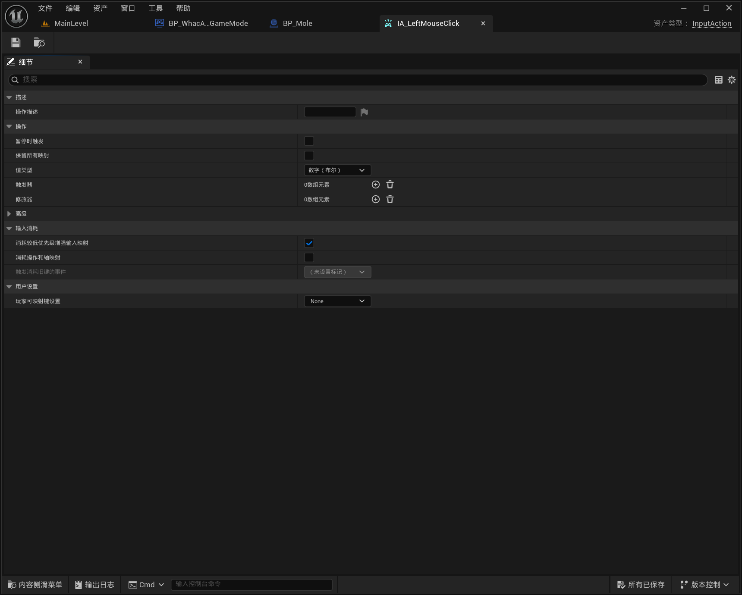The height and width of the screenshot is (595, 742).
Task: Open the 文件 menu
Action: point(45,8)
